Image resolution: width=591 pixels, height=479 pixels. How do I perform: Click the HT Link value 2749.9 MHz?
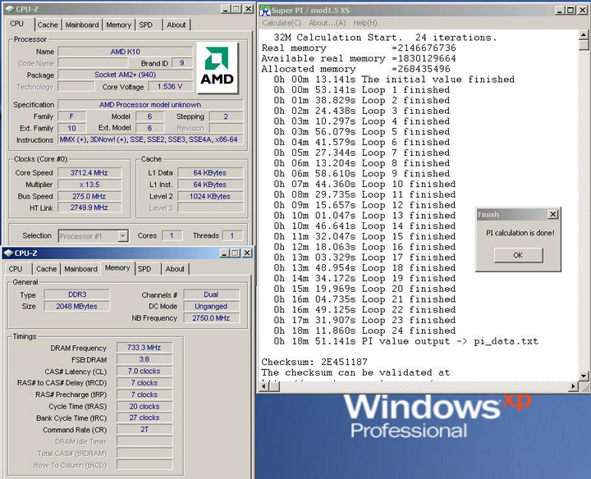click(89, 208)
